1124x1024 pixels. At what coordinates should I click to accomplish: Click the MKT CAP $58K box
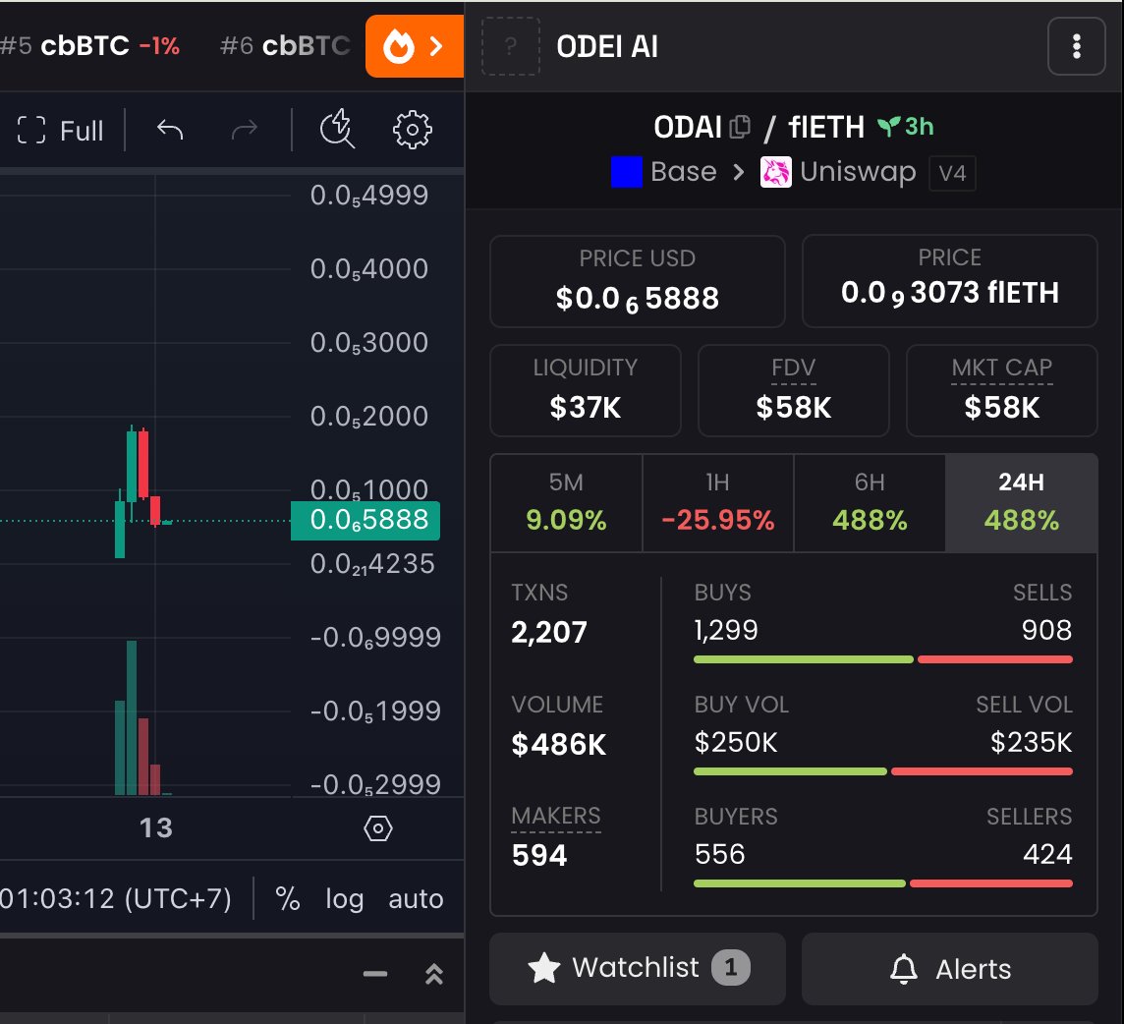(x=1001, y=390)
